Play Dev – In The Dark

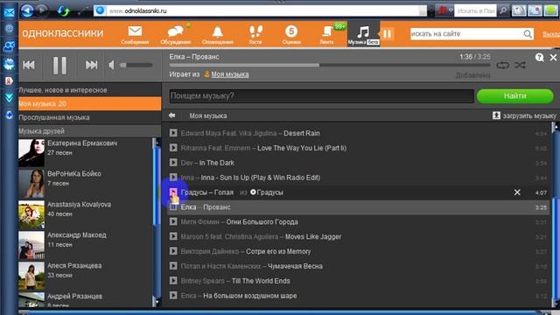tap(173, 163)
